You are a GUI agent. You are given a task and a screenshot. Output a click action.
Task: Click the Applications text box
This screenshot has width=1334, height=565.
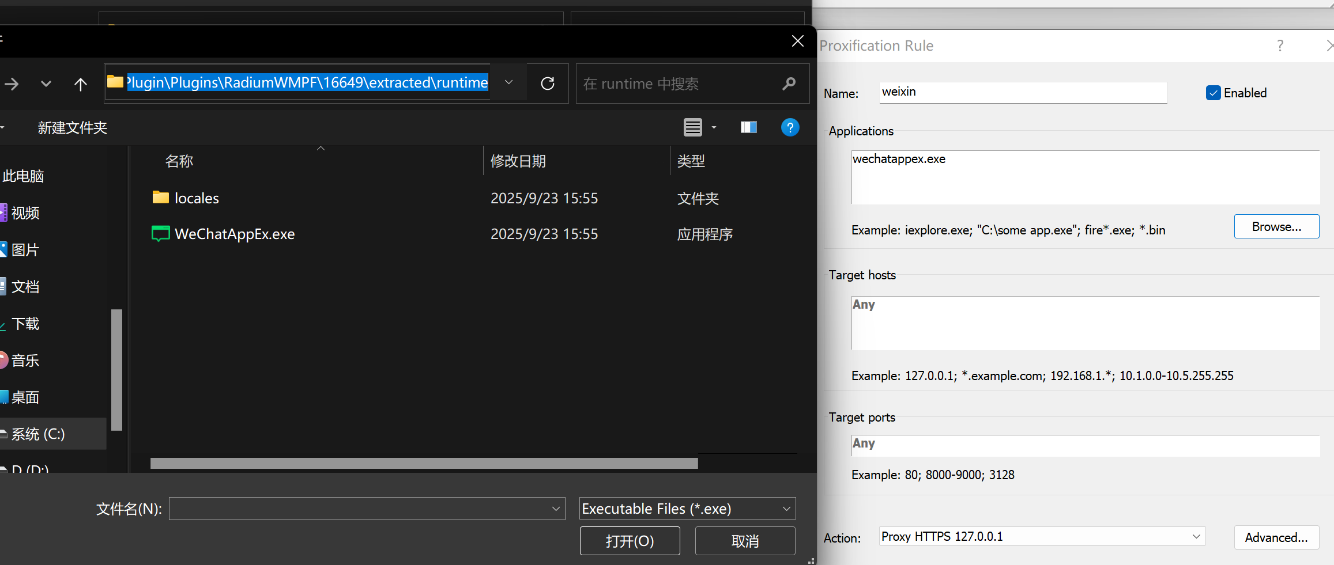1086,177
